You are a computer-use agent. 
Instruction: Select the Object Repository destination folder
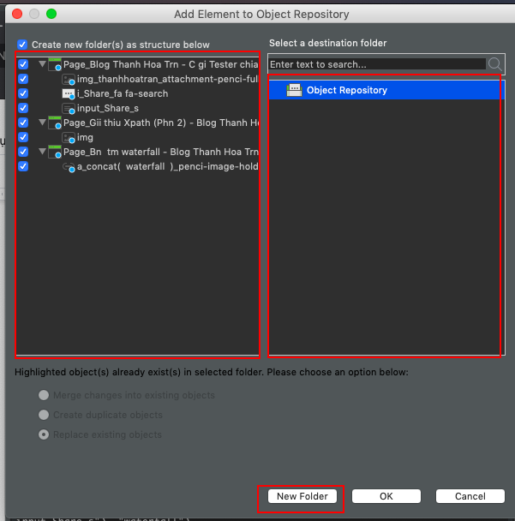tap(386, 90)
